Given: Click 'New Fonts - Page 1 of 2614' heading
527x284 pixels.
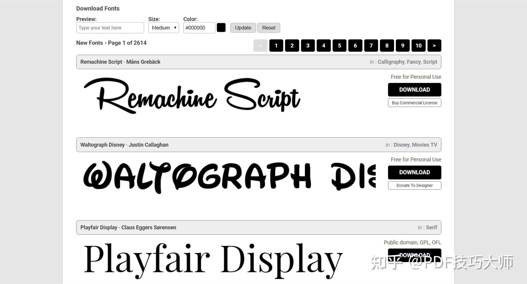Looking at the screenshot, I should click(x=111, y=43).
